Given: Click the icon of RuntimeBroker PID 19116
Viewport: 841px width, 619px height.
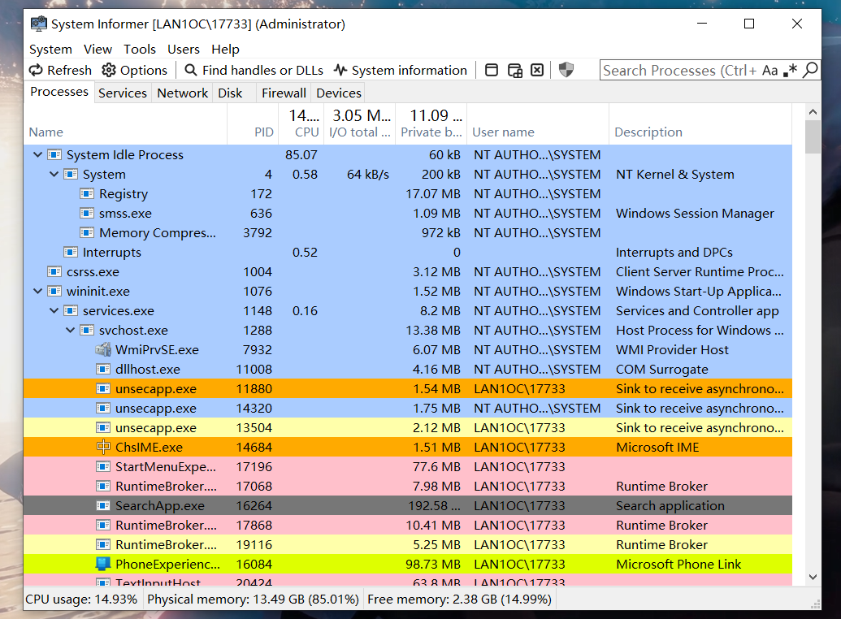Looking at the screenshot, I should point(103,545).
